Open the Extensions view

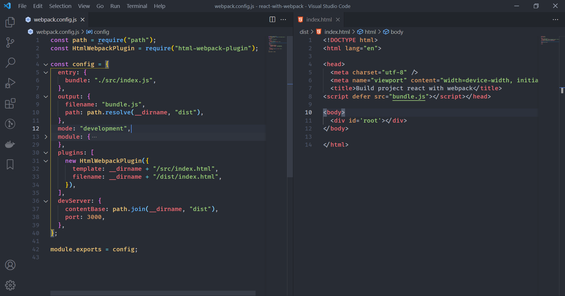10,104
